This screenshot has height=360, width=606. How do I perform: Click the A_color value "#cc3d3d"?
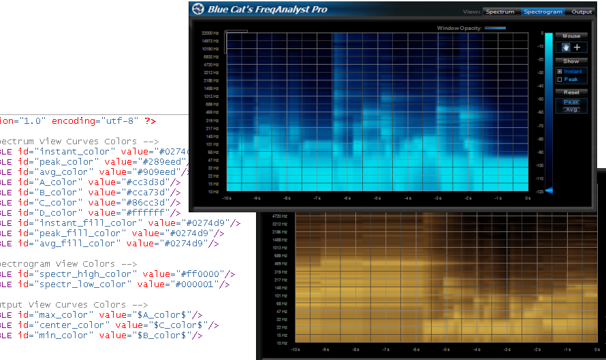pyautogui.click(x=148, y=182)
